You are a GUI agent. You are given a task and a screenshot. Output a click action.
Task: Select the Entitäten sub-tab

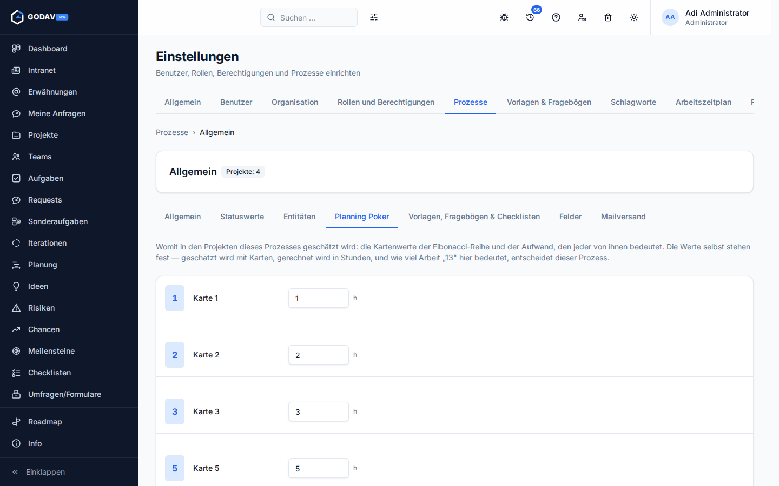click(299, 217)
